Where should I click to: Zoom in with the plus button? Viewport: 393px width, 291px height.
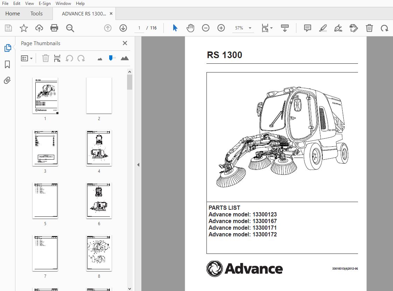coord(221,28)
